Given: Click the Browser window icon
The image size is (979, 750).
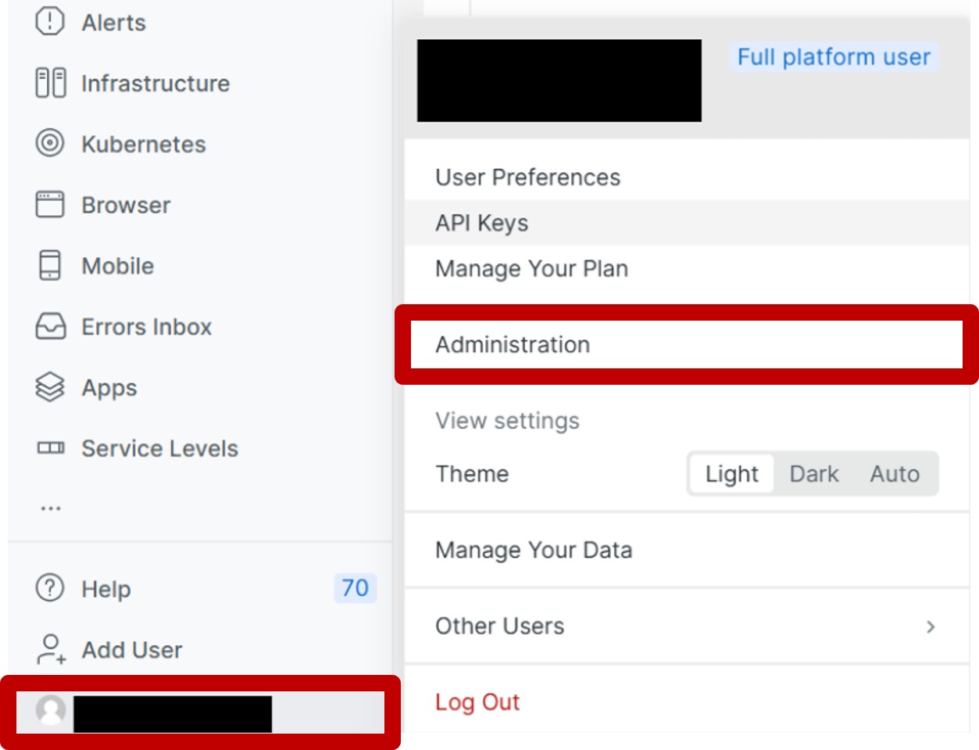Looking at the screenshot, I should (50, 205).
